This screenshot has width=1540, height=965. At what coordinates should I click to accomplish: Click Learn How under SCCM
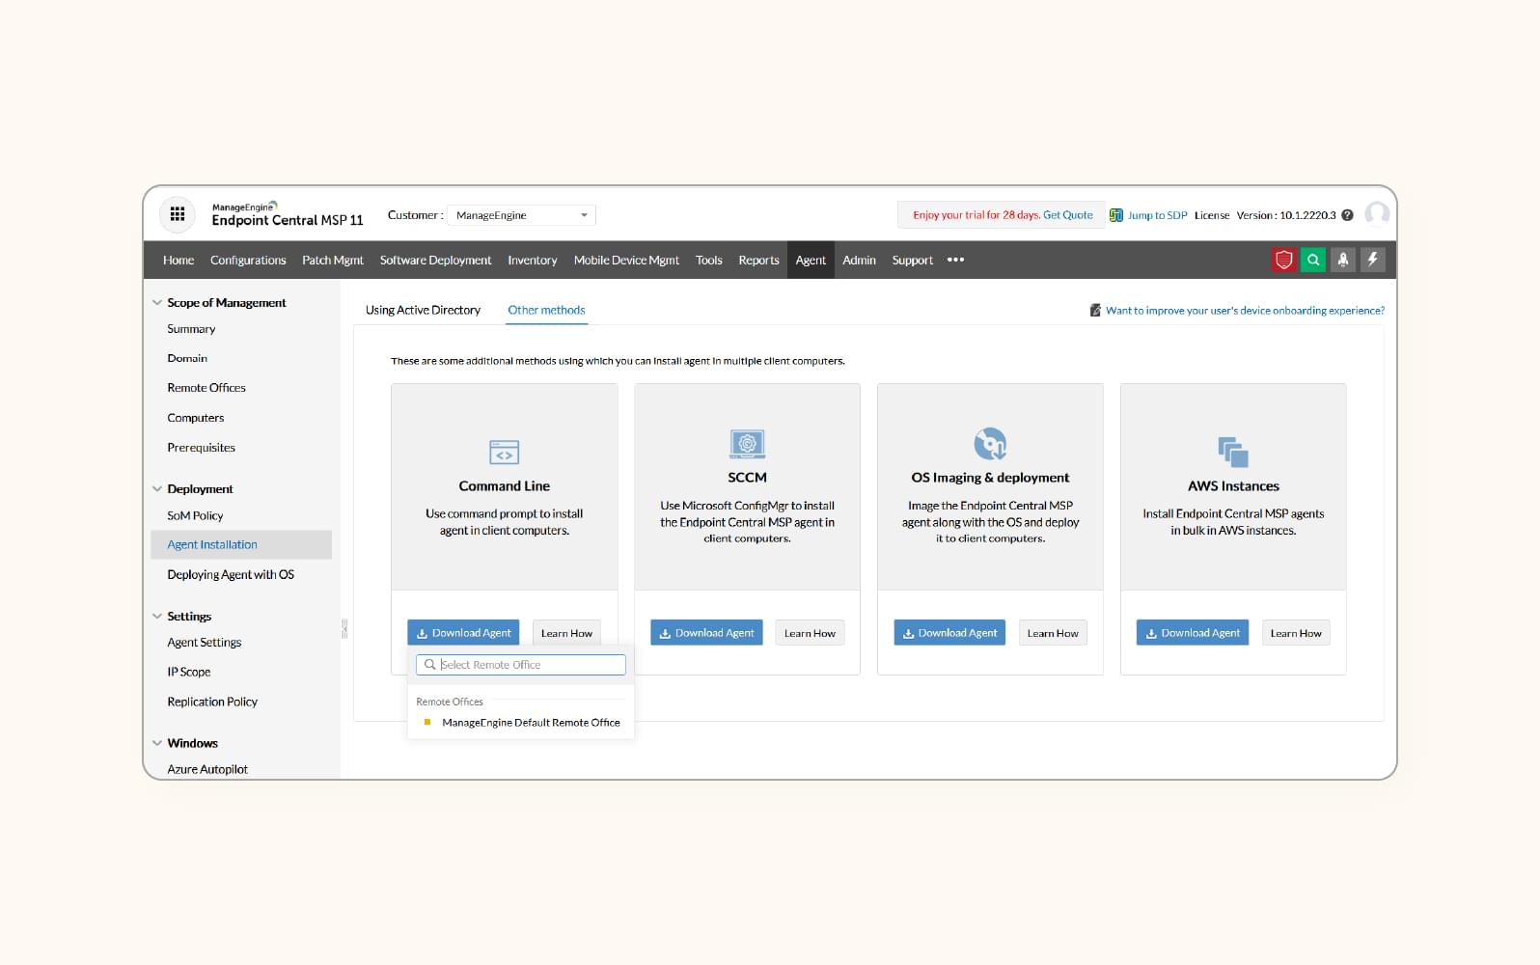pyautogui.click(x=810, y=633)
